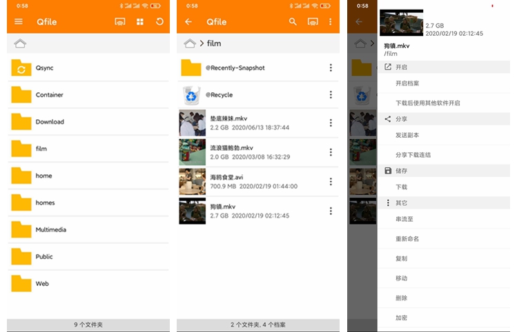The width and height of the screenshot is (517, 332).
Task: Select 海鸥食堂.avi file name
Action: tap(227, 177)
